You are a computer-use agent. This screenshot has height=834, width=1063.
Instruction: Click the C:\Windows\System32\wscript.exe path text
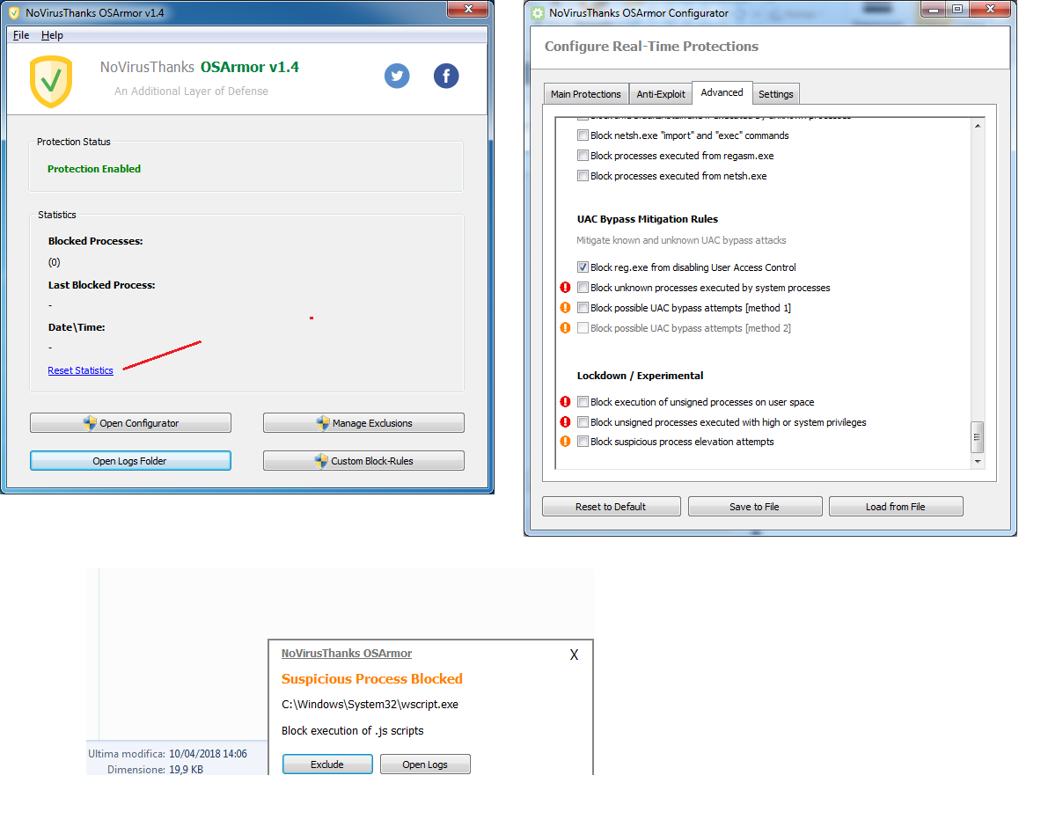click(x=370, y=705)
